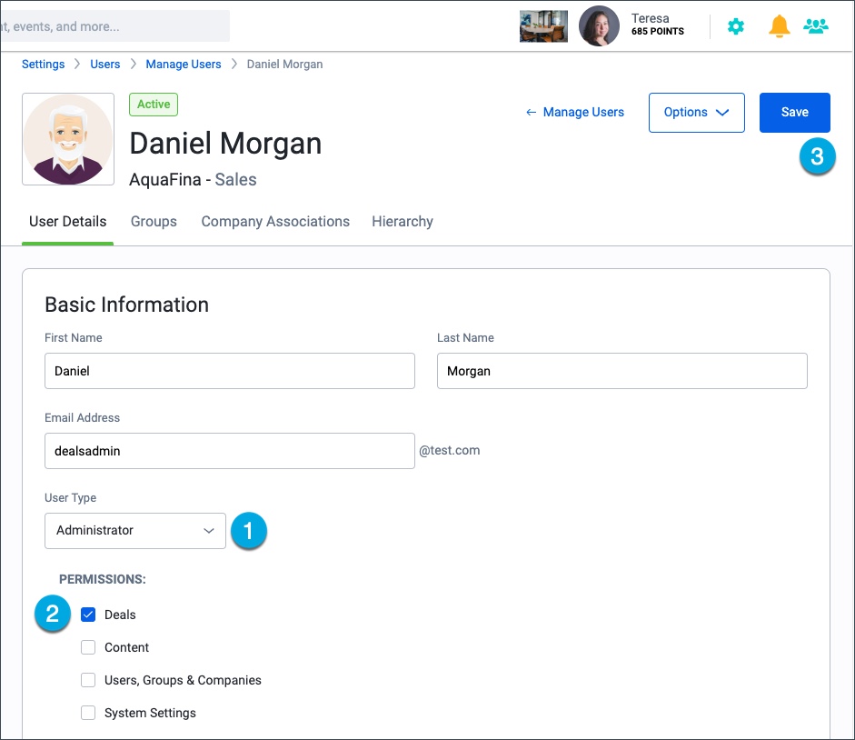Screen dimensions: 855x740
Task: Open notifications bell icon
Action: pos(780,26)
